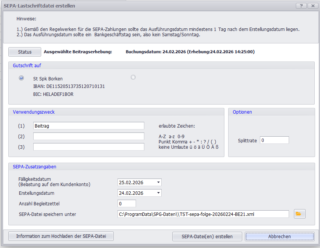The height and width of the screenshot is (248, 320).
Task: Click the Anzahl Begleitzettel field
Action: click(127, 203)
